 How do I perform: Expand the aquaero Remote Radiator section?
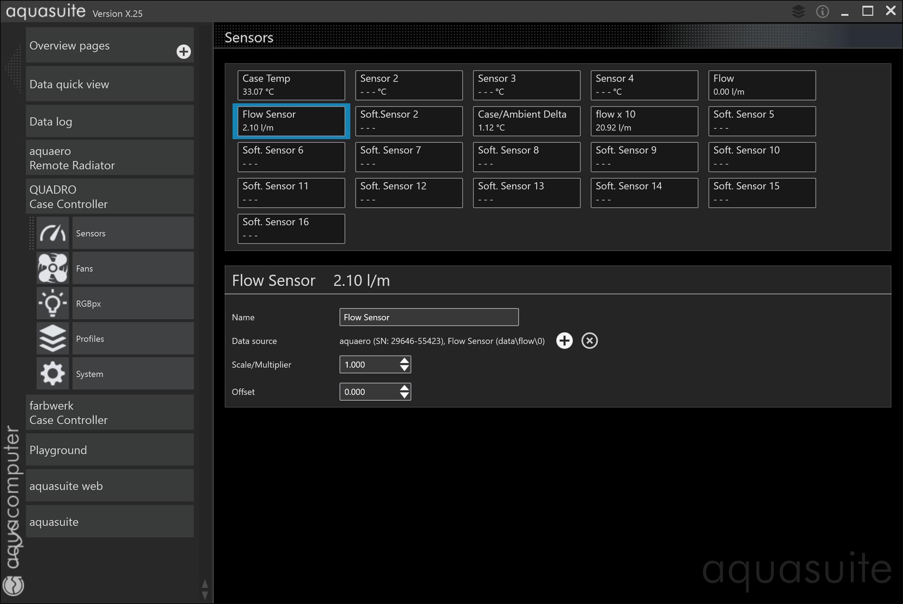coord(110,158)
